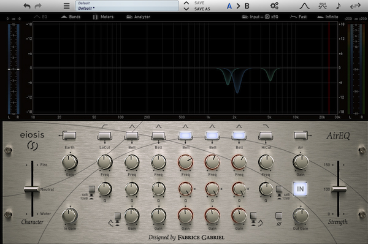
Task: Disable the third lit Bell band button
Action: 185,135
